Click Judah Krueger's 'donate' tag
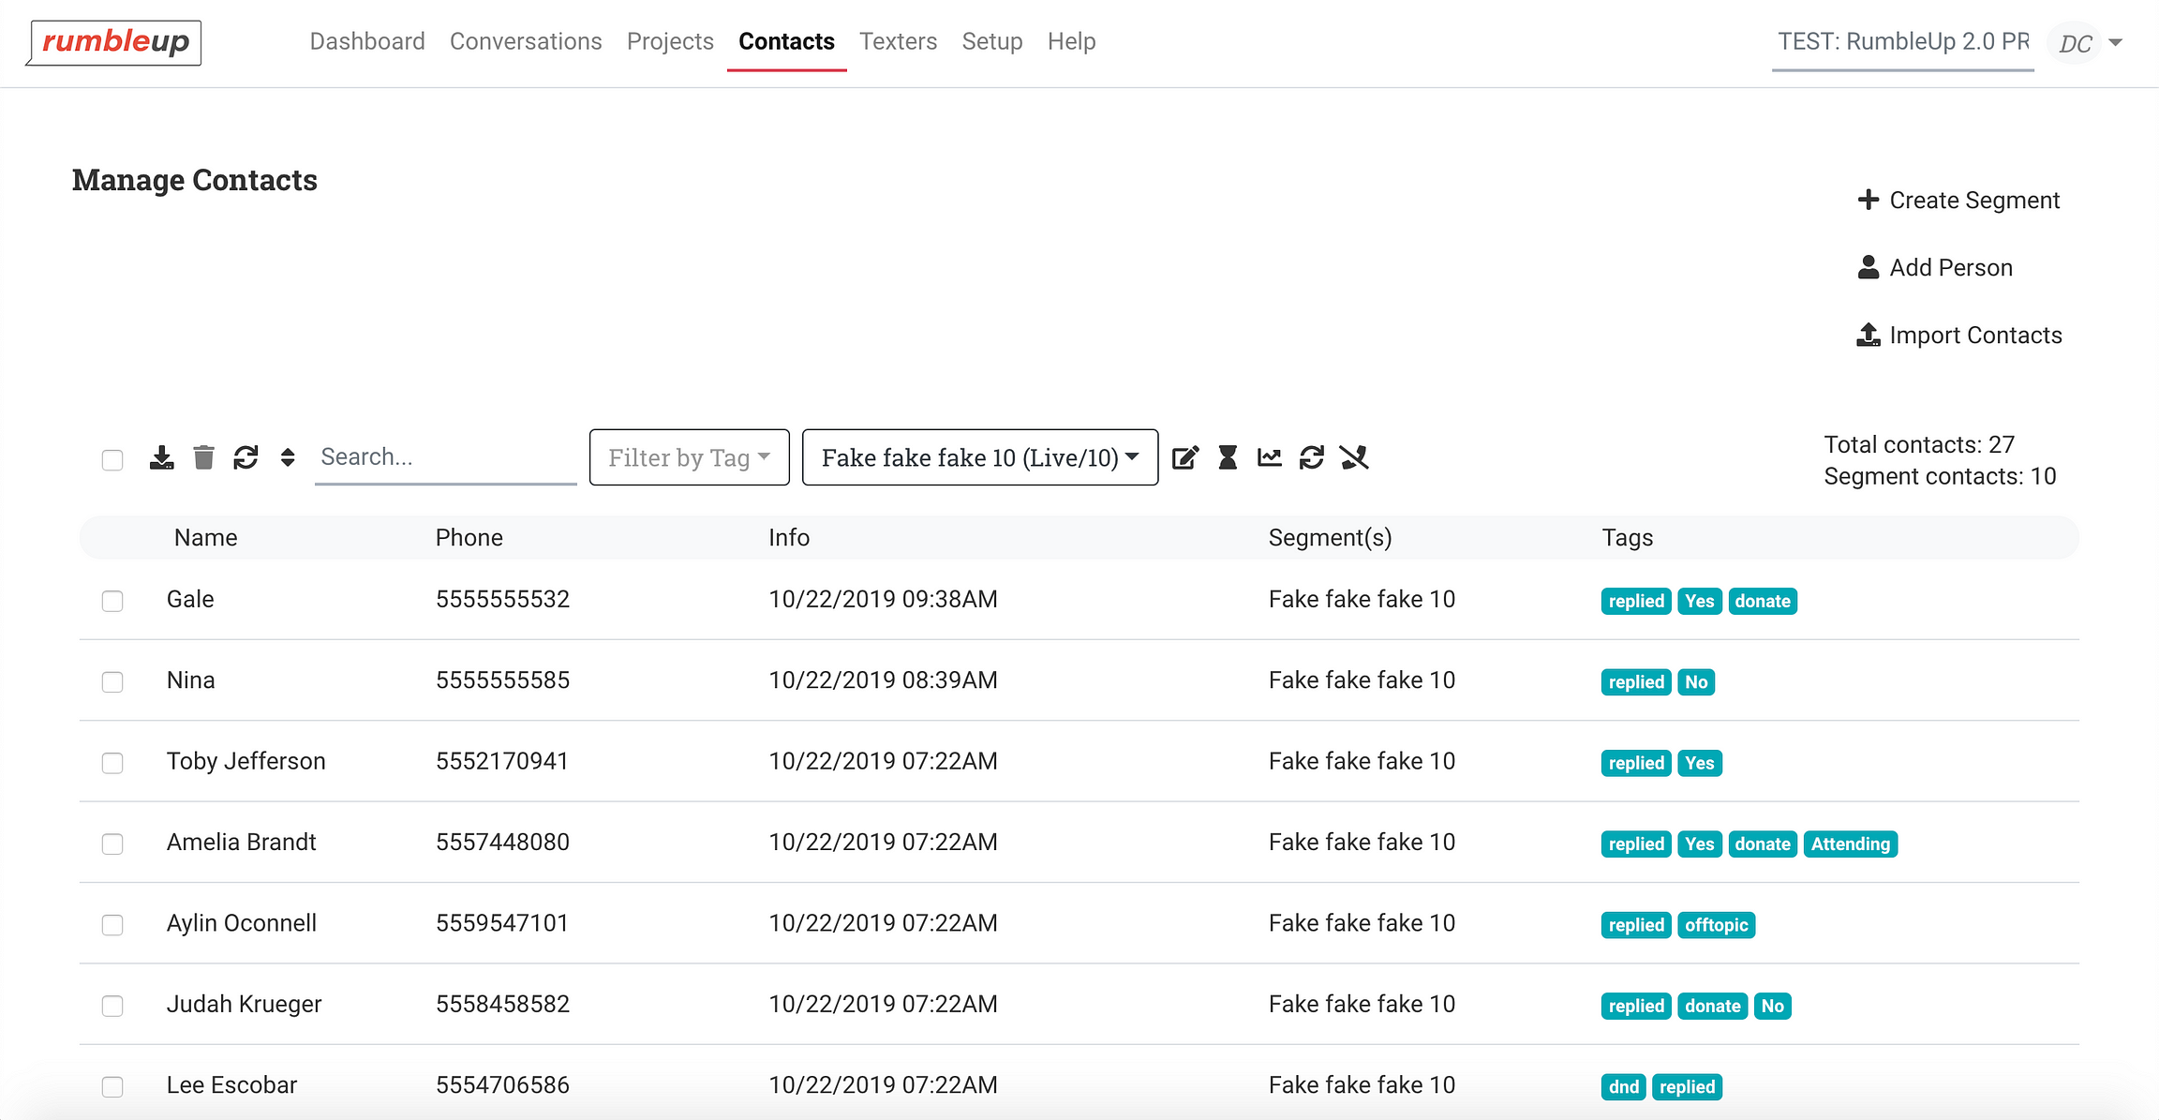2159x1120 pixels. coord(1712,1006)
